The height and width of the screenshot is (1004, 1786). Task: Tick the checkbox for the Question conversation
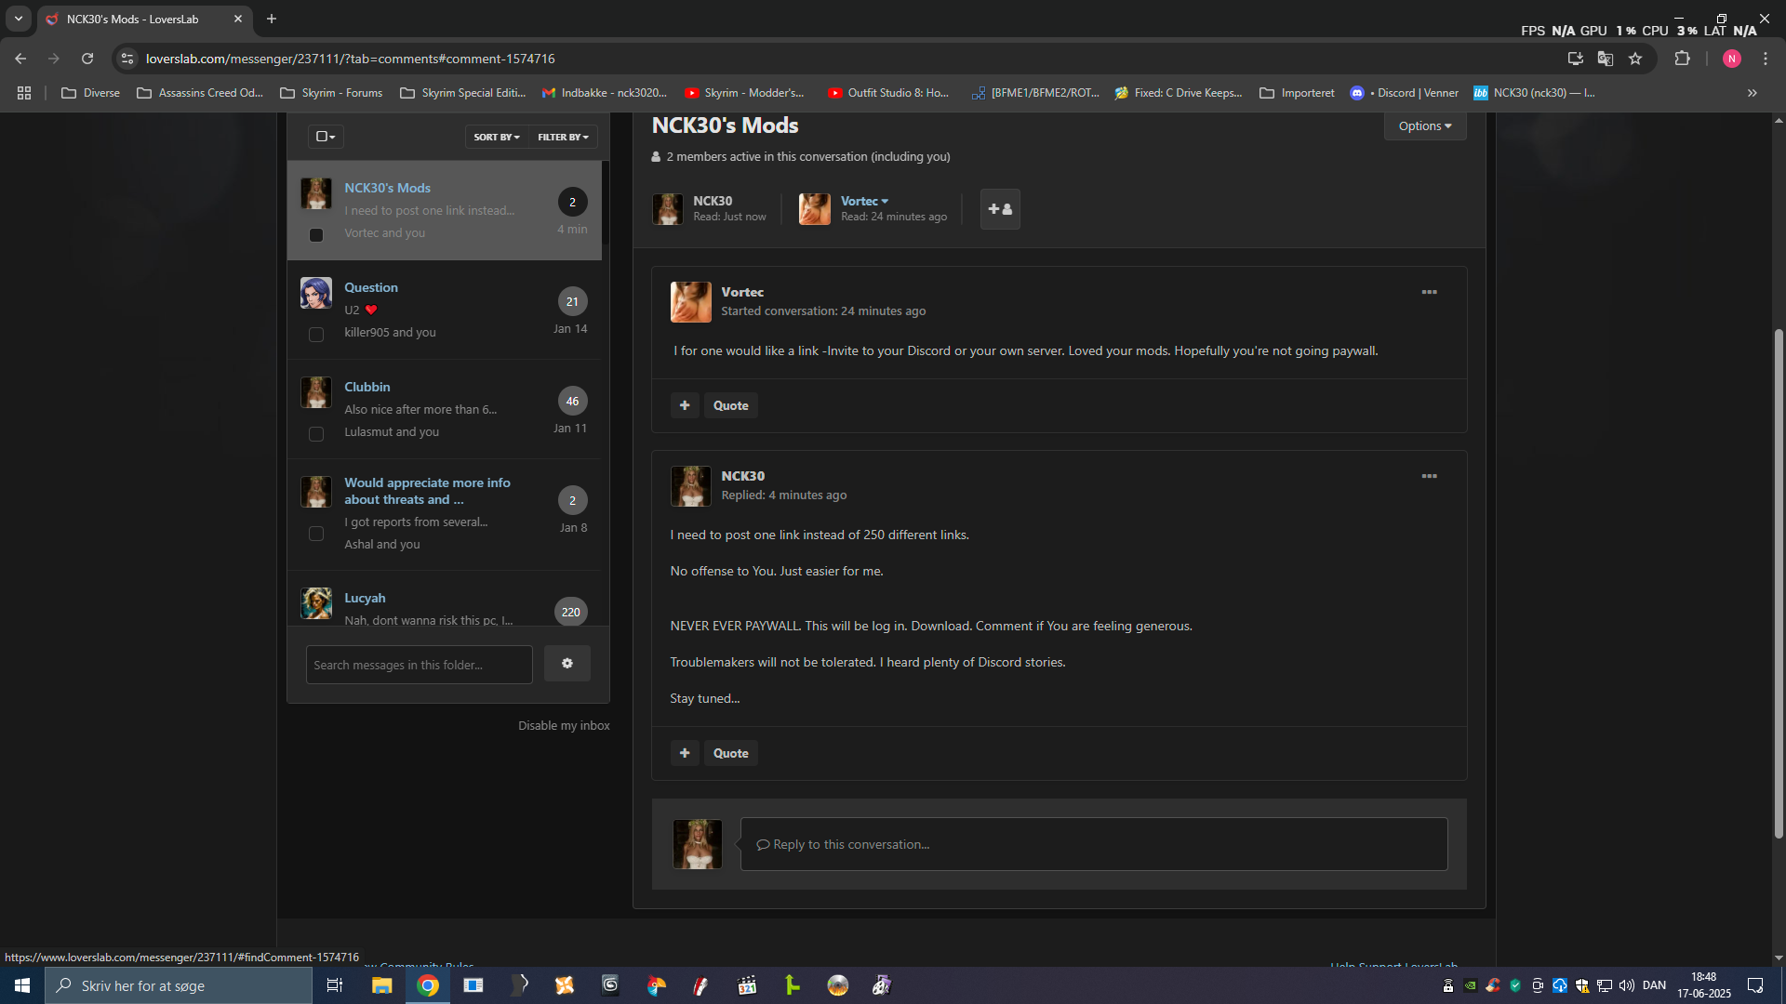316,335
